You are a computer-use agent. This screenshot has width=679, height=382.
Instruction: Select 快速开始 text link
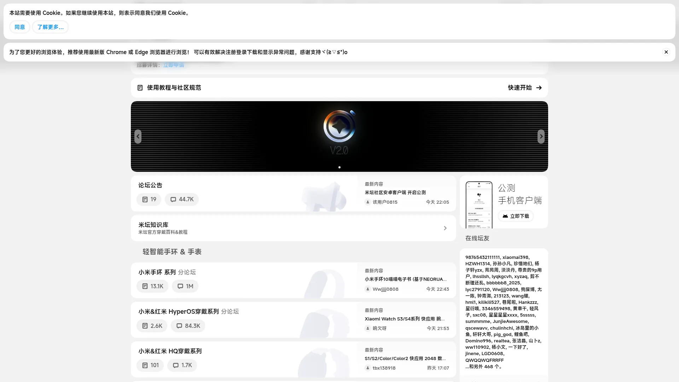pyautogui.click(x=520, y=88)
